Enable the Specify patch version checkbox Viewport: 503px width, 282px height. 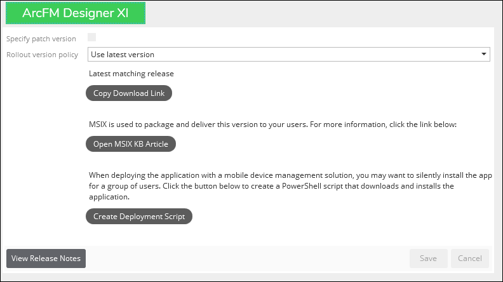(x=91, y=37)
